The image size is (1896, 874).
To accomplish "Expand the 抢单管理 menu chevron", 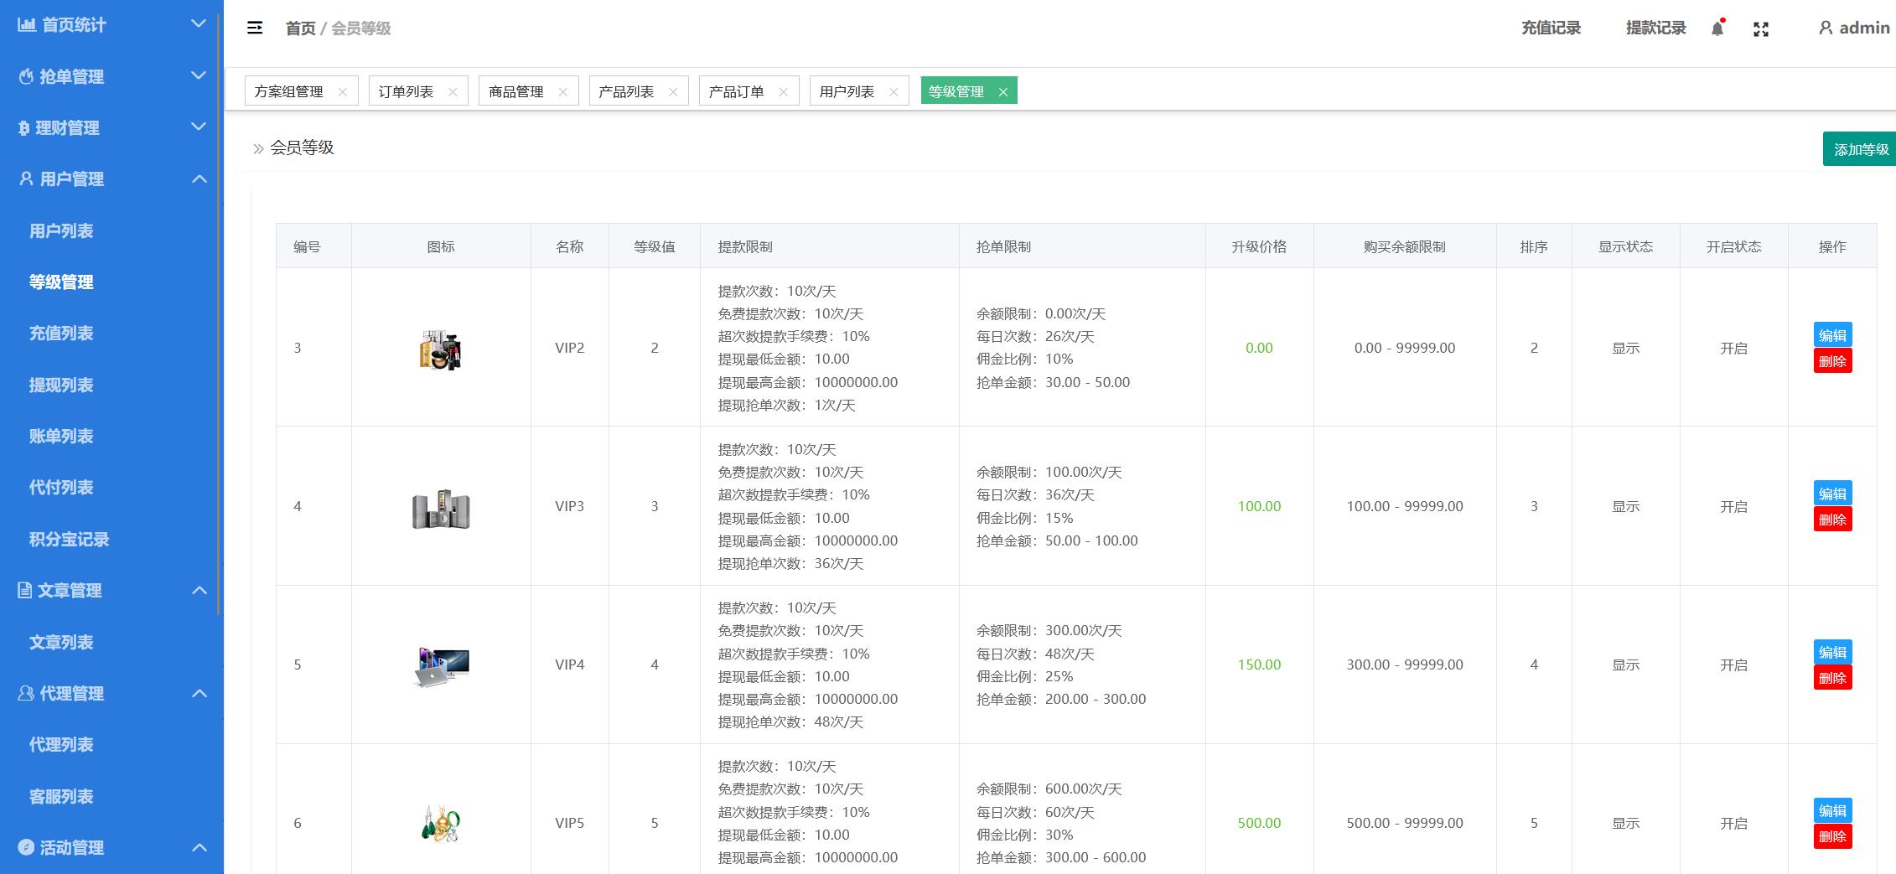I will click(199, 75).
